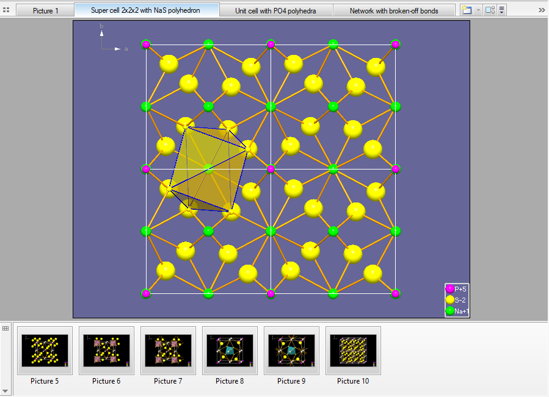This screenshot has height=397, width=549.
Task: Click the new picture icon in the toolbar
Action: 467,10
